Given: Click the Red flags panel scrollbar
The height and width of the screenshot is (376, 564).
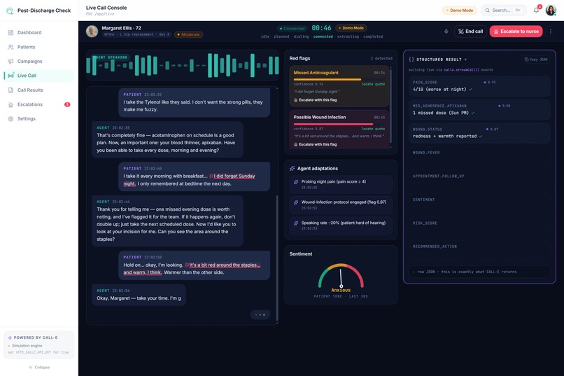Looking at the screenshot, I should [390, 106].
